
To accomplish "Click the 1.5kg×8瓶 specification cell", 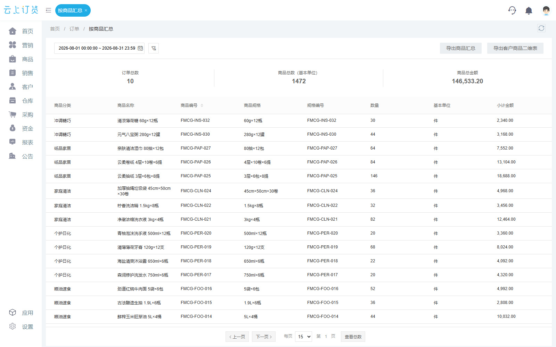I will click(253, 206).
